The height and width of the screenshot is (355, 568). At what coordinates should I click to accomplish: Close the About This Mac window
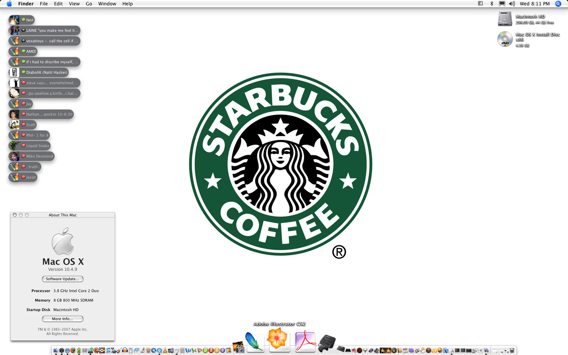(15, 215)
